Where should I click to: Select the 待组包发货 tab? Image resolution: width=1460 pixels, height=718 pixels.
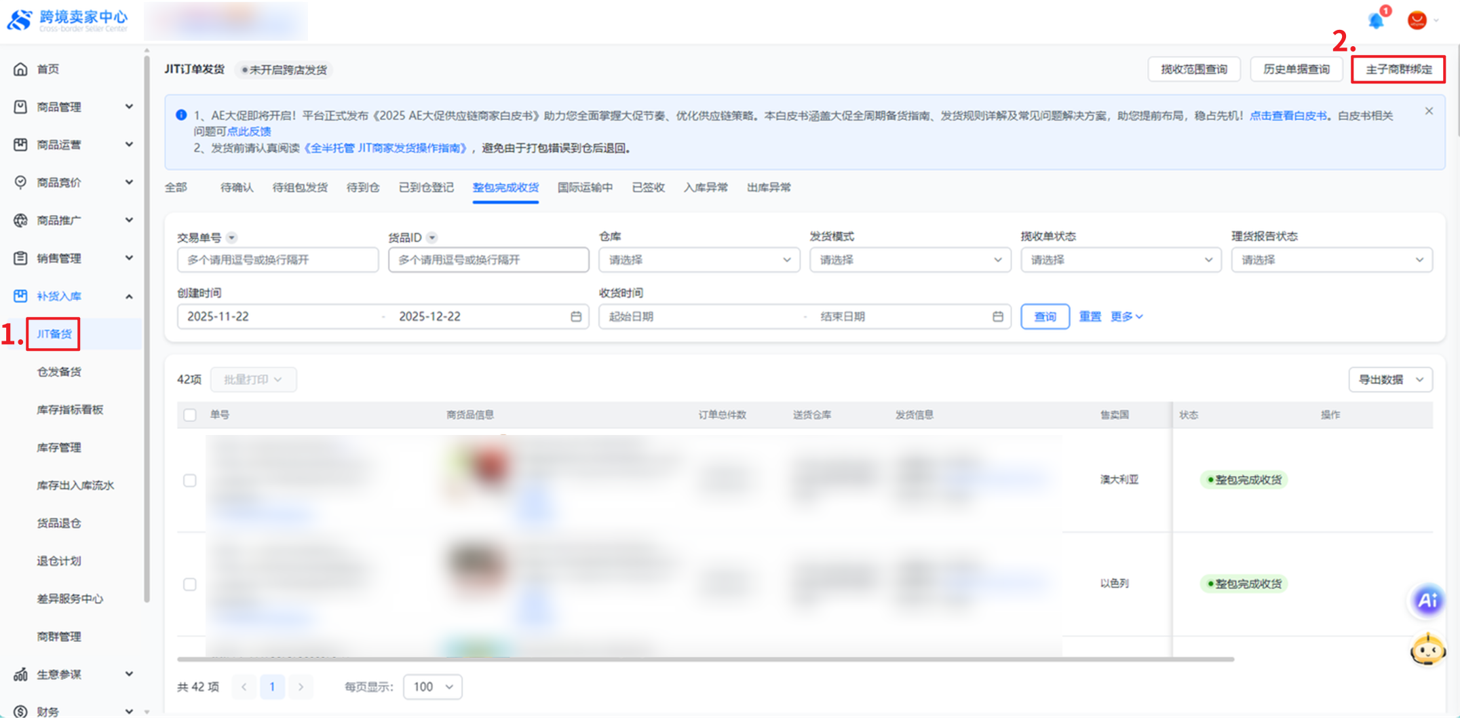pyautogui.click(x=300, y=187)
